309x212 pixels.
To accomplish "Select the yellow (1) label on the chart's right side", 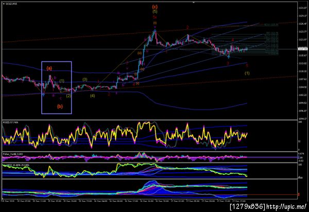I will 247,73.
